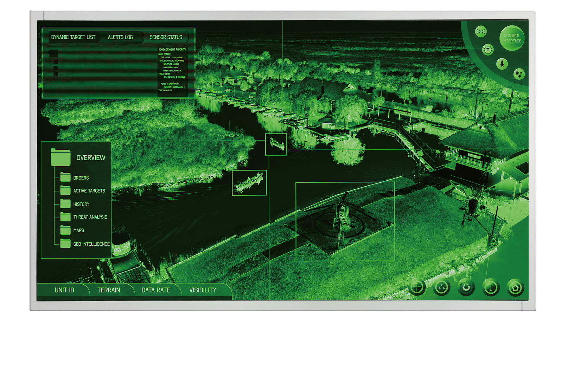Viewport: 568px width, 370px height.
Task: Click the large dark square in target list
Action: pyautogui.click(x=53, y=54)
